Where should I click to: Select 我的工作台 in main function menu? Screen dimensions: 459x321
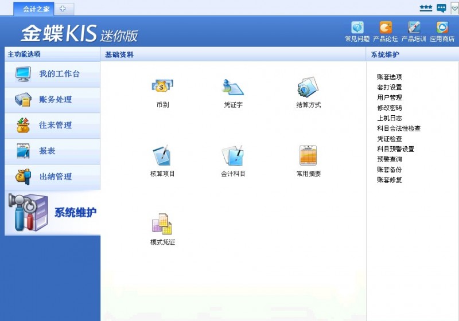point(53,74)
